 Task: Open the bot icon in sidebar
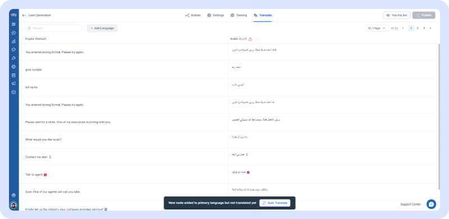(13, 92)
